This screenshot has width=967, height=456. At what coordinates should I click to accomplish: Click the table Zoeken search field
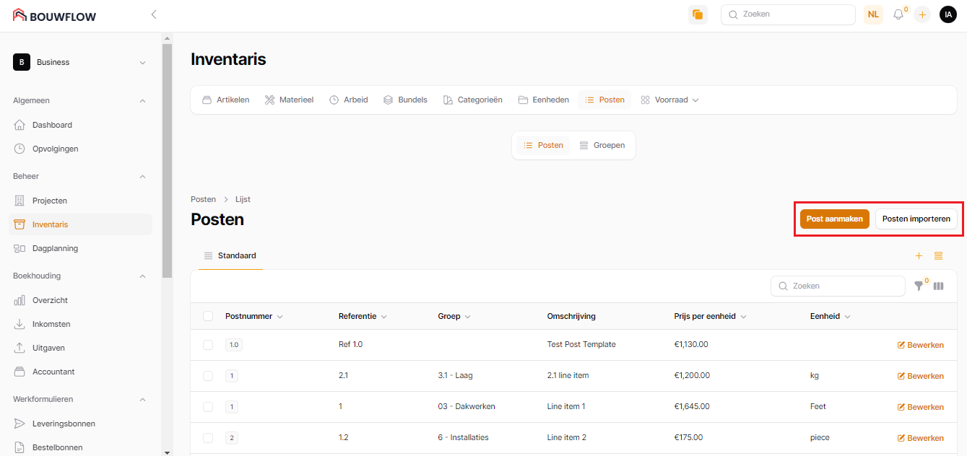coord(838,286)
